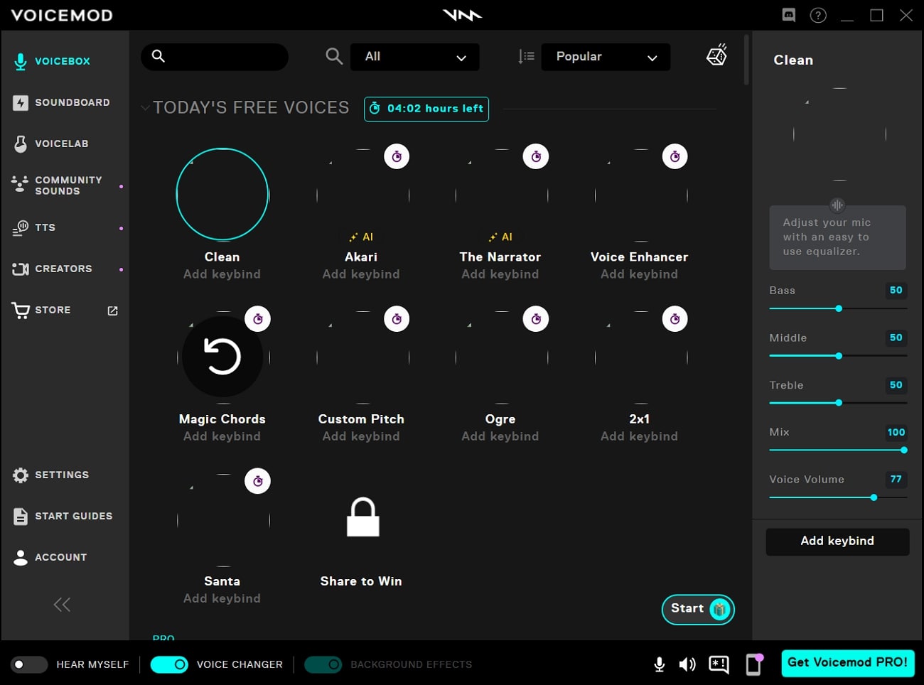The image size is (924, 685).
Task: Click the Voicemod center logo
Action: pyautogui.click(x=463, y=15)
